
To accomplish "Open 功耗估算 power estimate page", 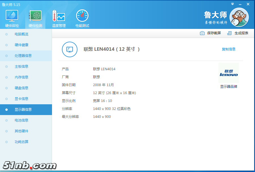I will point(21,142).
